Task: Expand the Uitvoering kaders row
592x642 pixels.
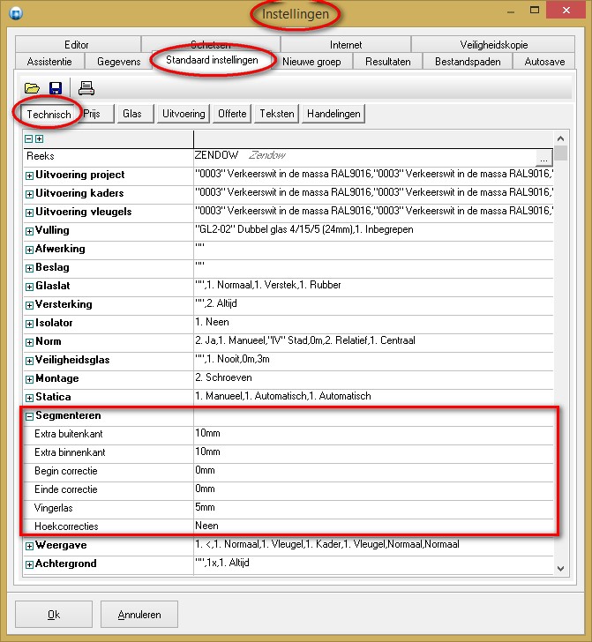Action: click(29, 194)
